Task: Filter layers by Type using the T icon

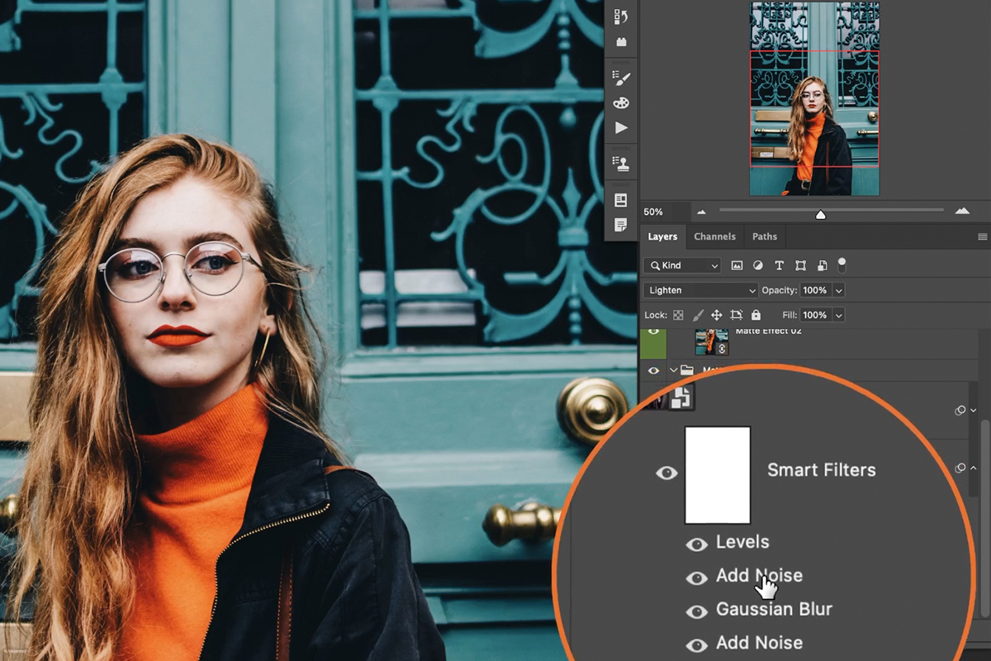Action: coord(780,265)
